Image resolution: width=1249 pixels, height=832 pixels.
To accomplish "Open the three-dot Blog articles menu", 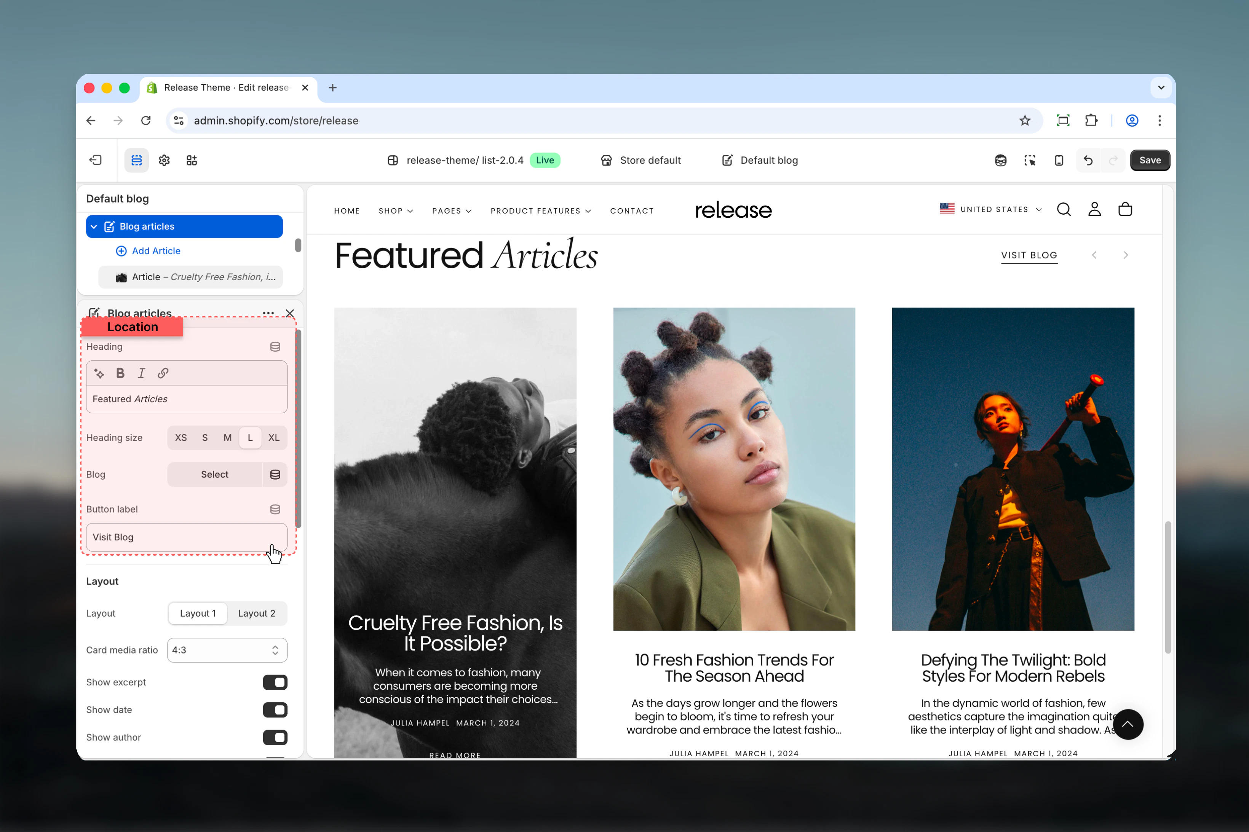I will 268,314.
